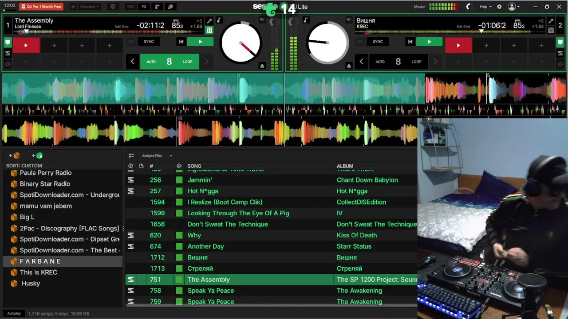
Task: Toggle deck 1 beatgrid edit icon
Action: [209, 30]
